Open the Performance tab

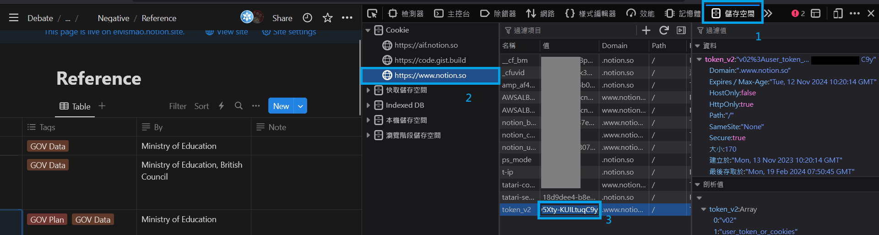[640, 13]
